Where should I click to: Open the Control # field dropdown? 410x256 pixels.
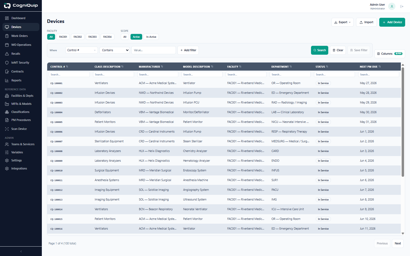pyautogui.click(x=82, y=50)
